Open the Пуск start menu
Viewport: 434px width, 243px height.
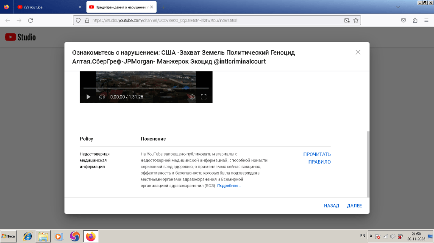point(8,236)
